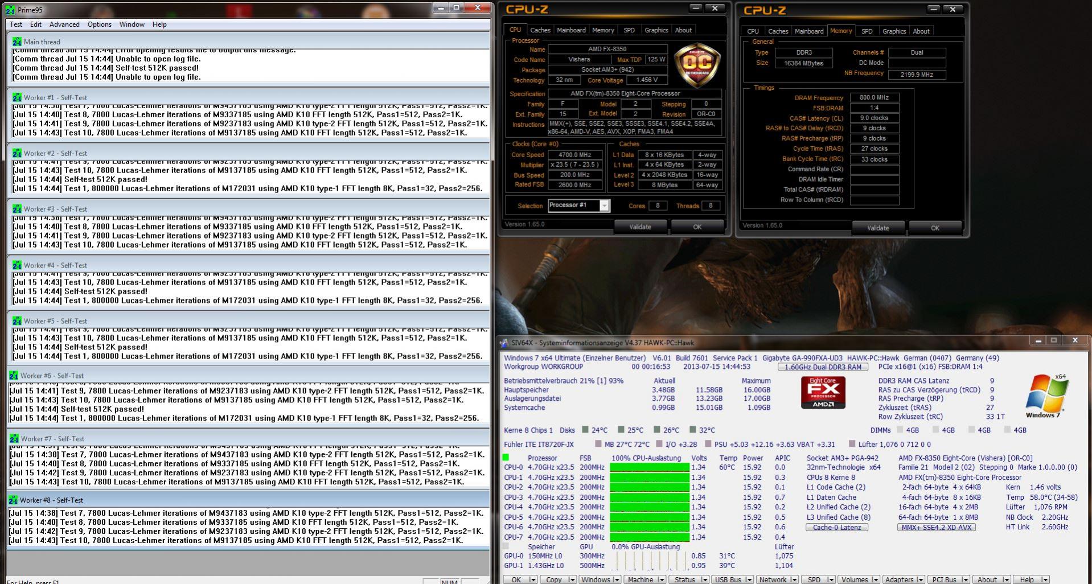Open the dropdown arrow on SIV Machine button

[x=661, y=579]
